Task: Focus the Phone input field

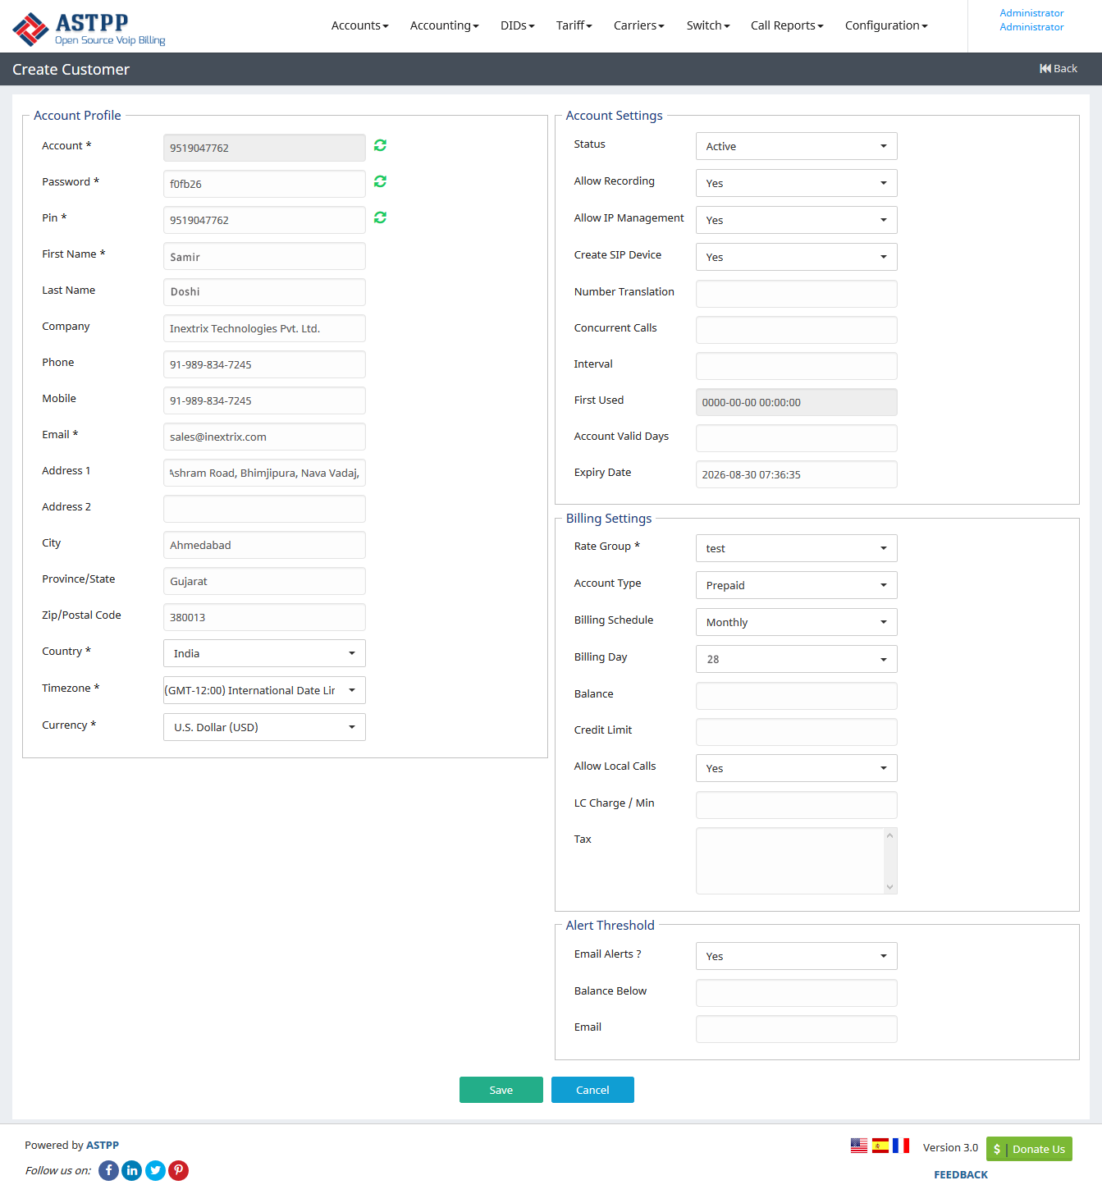Action: tap(264, 364)
